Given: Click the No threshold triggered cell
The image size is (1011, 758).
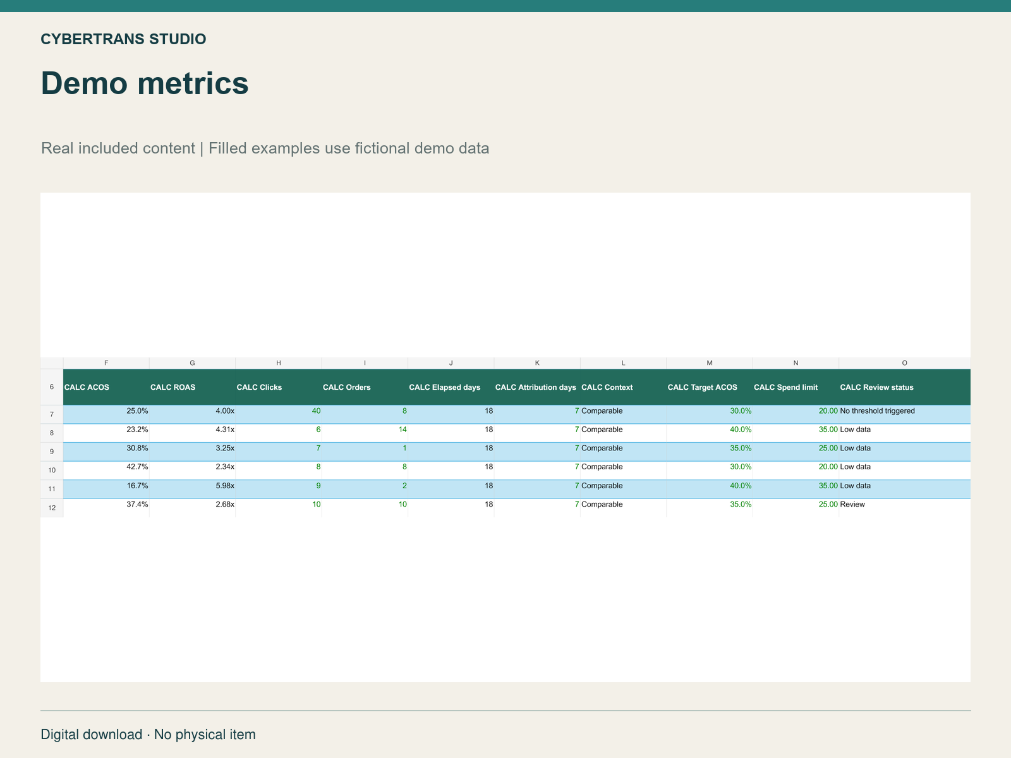Looking at the screenshot, I should pos(905,414).
